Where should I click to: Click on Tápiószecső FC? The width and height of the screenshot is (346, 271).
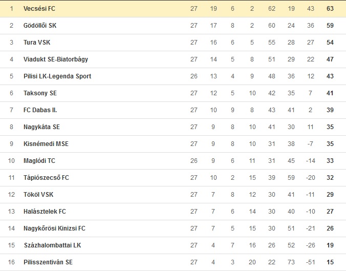[x=46, y=178]
